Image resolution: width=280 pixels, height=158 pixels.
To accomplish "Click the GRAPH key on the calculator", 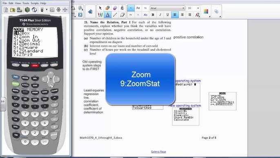I will 54,65.
